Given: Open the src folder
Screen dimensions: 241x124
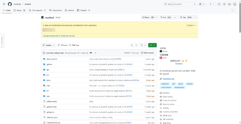Looking at the screenshot, I should click(48, 91).
